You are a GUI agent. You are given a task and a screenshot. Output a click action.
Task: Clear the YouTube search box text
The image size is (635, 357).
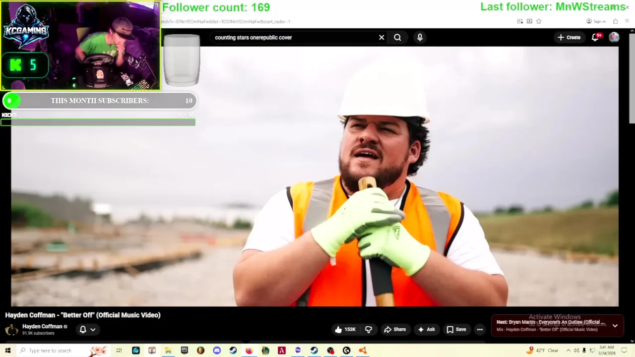point(381,37)
